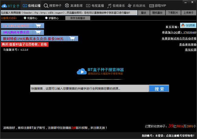Switch to the 在线游戏 tab
The image size is (197, 139).
coord(136,6)
